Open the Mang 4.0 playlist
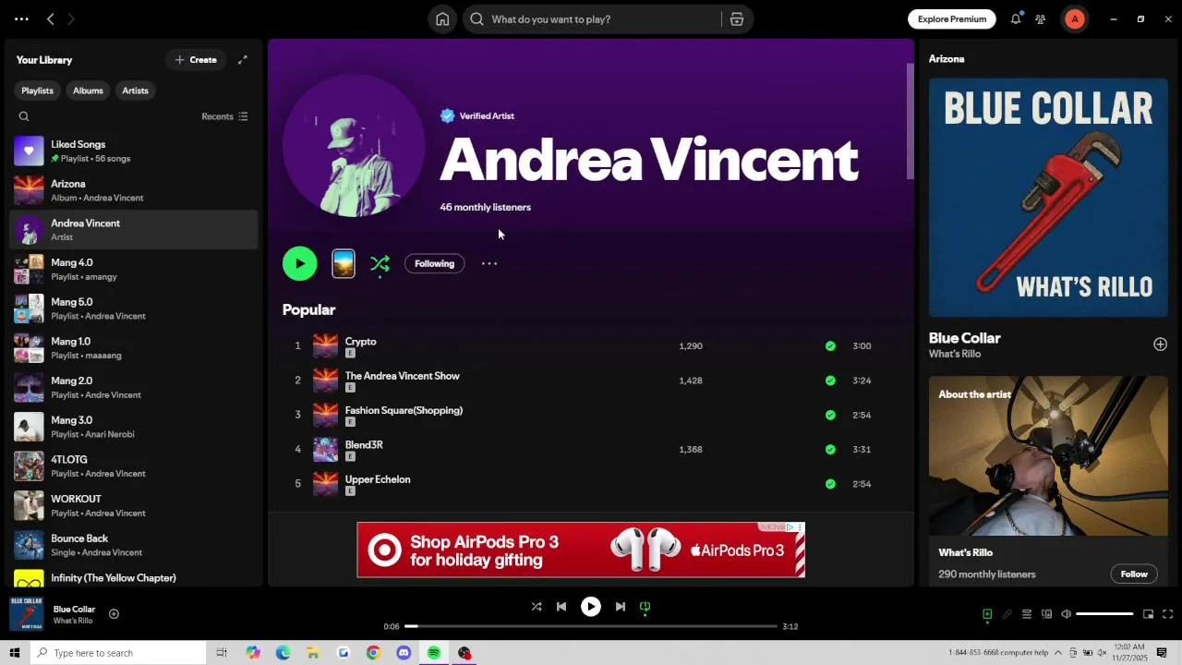This screenshot has height=665, width=1182. (133, 269)
